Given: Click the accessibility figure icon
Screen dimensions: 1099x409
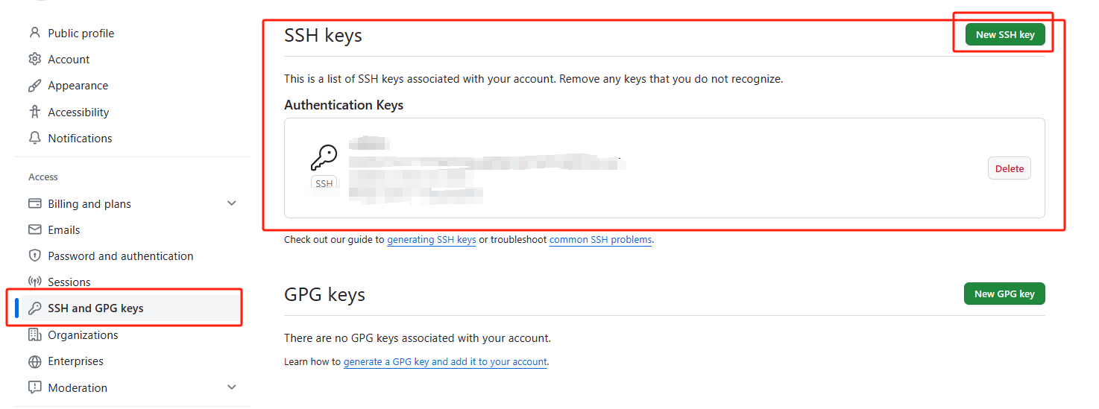Looking at the screenshot, I should click(x=34, y=112).
